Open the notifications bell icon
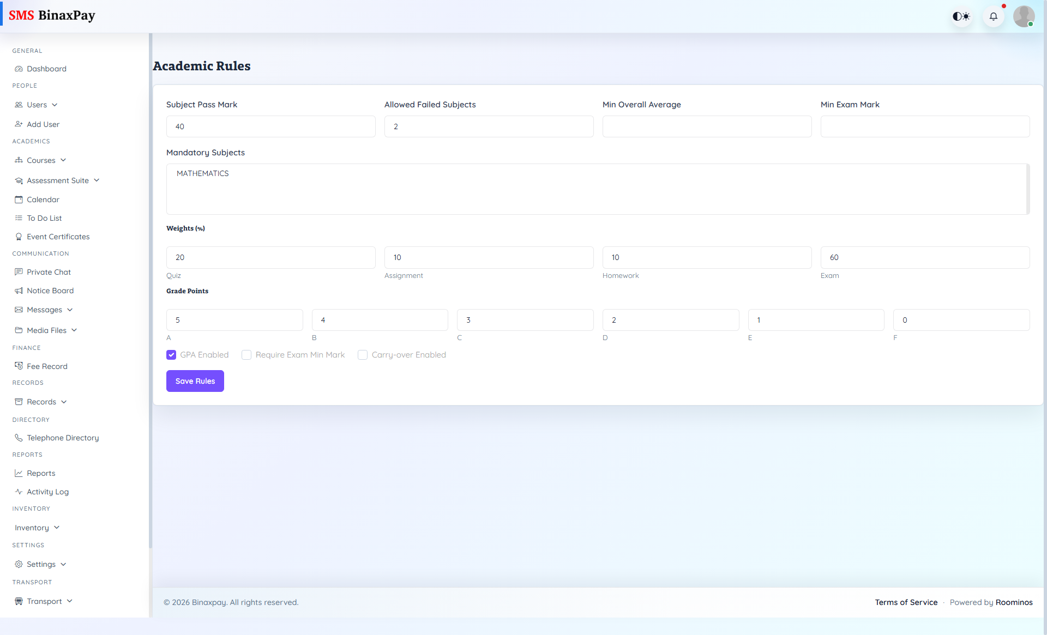 pyautogui.click(x=994, y=16)
